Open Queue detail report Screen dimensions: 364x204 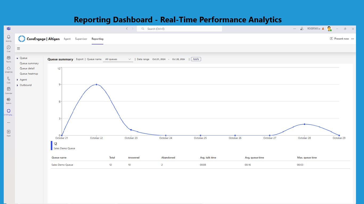[x=27, y=68]
